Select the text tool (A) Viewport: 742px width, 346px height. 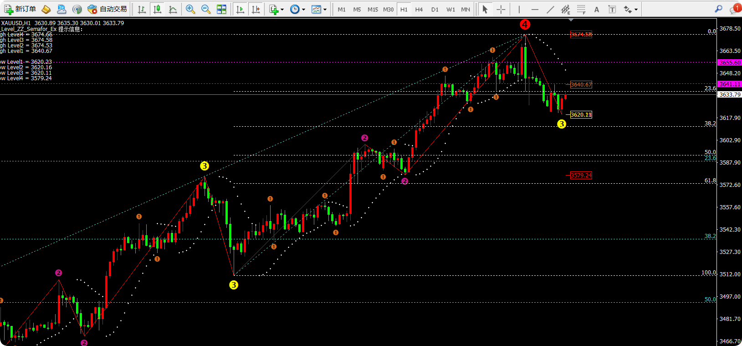click(597, 9)
